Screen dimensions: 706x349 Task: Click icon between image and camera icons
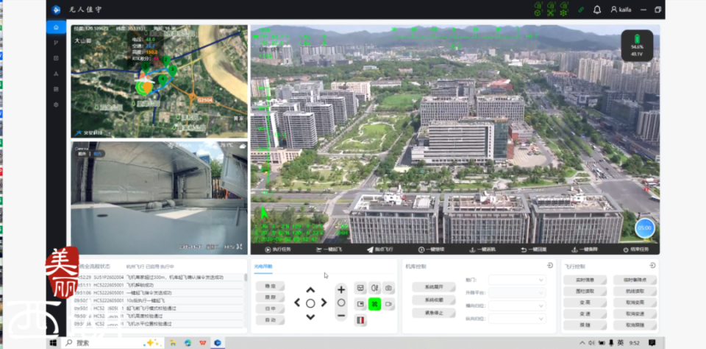click(x=374, y=288)
